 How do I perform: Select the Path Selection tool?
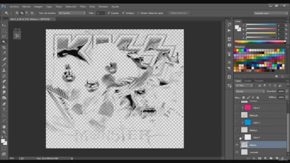pos(4,115)
